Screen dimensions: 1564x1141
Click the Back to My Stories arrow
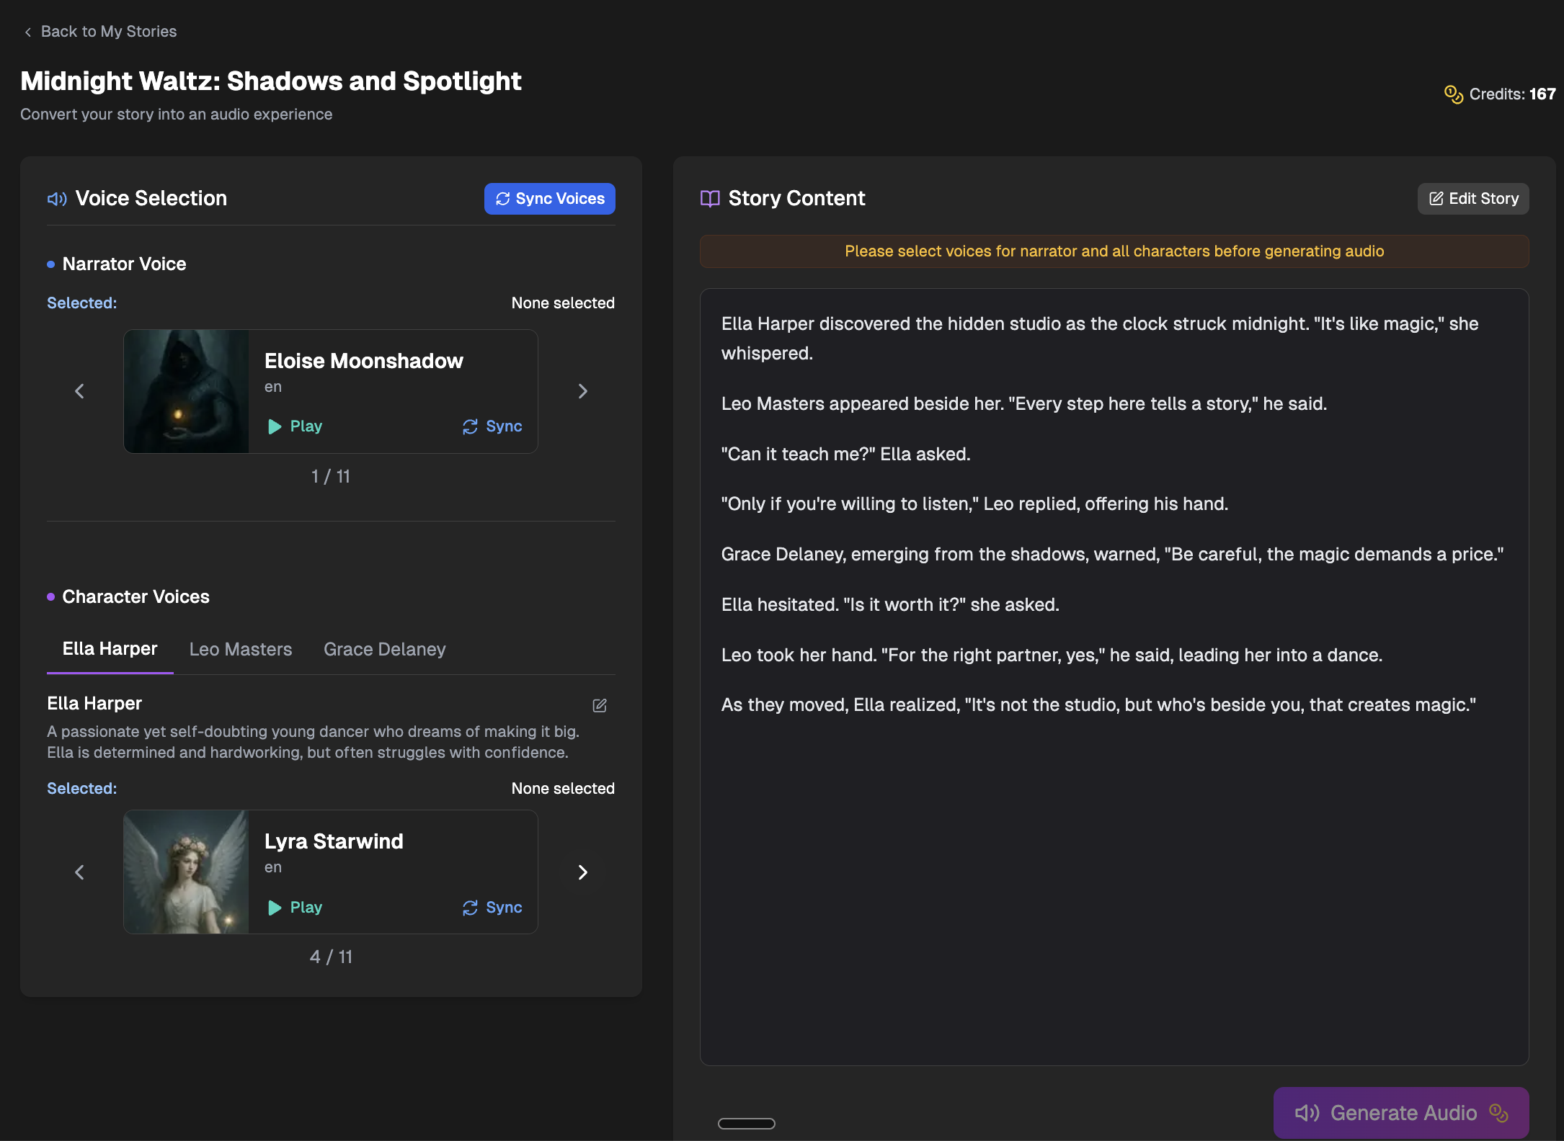tap(28, 32)
